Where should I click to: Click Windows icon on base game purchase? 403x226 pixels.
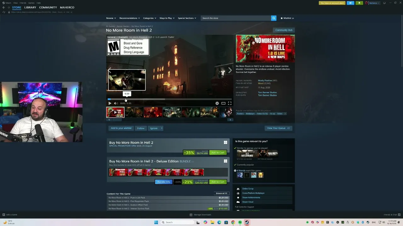[225, 143]
